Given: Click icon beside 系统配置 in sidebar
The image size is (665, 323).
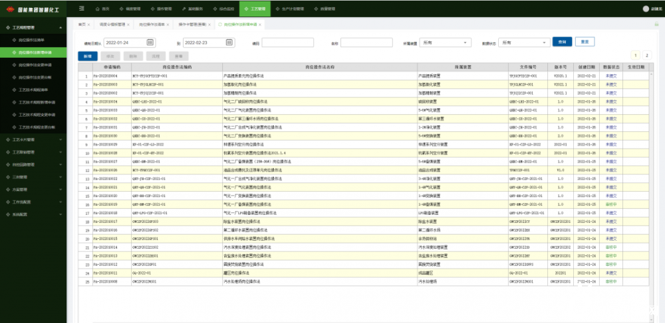Looking at the screenshot, I should coord(8,214).
